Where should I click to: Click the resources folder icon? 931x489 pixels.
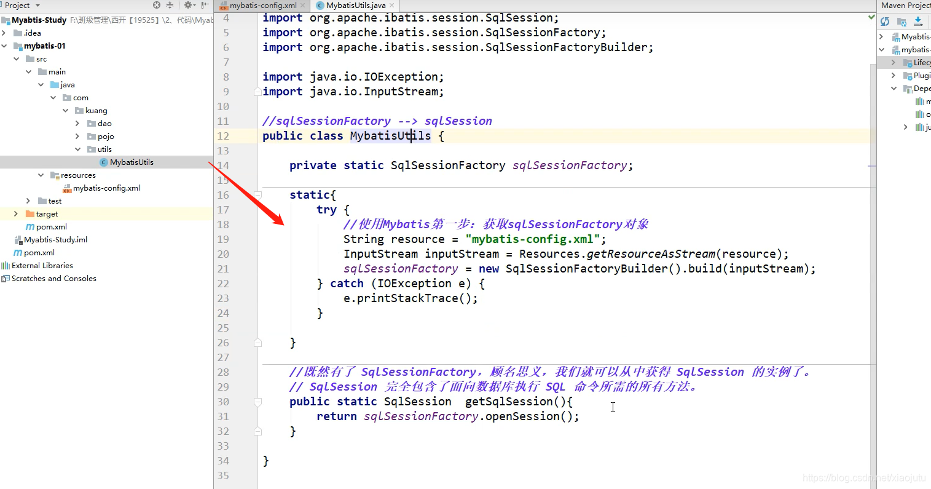(x=55, y=175)
